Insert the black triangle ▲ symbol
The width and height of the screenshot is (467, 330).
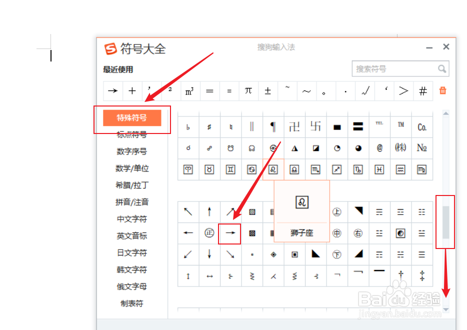pyautogui.click(x=294, y=148)
